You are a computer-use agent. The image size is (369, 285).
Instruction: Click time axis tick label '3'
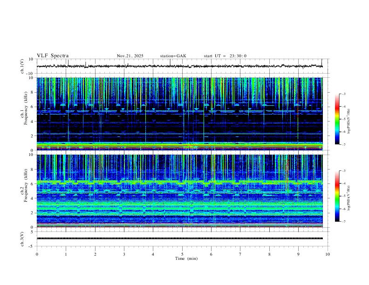pos(124,254)
